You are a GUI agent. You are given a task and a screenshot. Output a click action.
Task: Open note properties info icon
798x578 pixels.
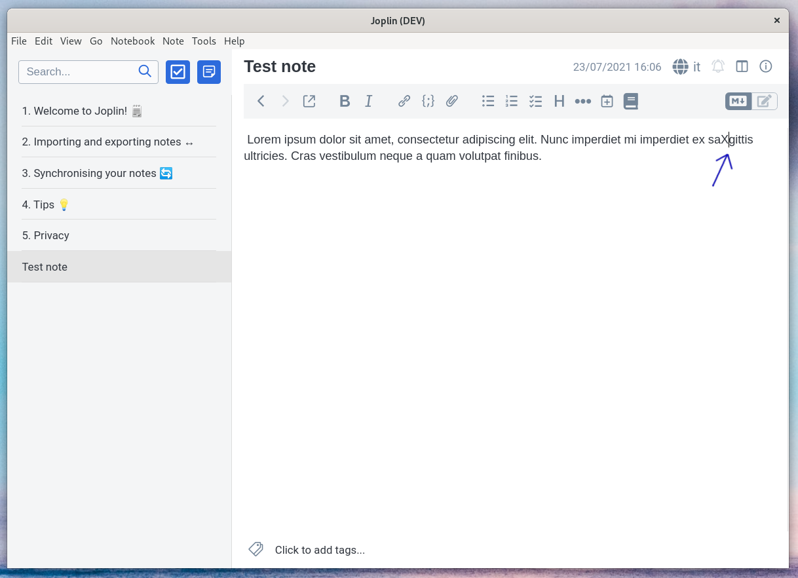(766, 66)
